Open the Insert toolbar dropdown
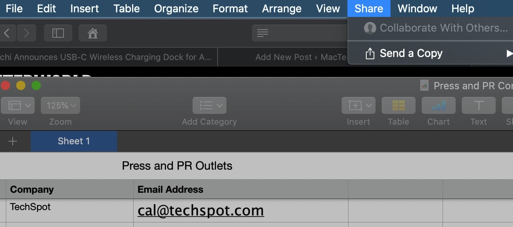Image resolution: width=513 pixels, height=227 pixels. coord(358,105)
